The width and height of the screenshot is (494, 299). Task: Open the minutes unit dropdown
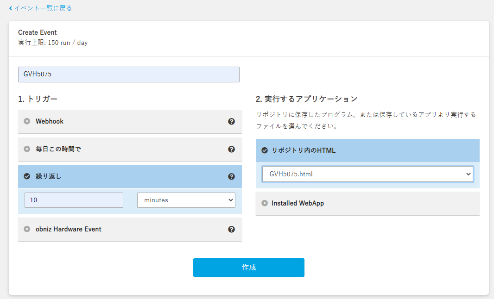(186, 200)
